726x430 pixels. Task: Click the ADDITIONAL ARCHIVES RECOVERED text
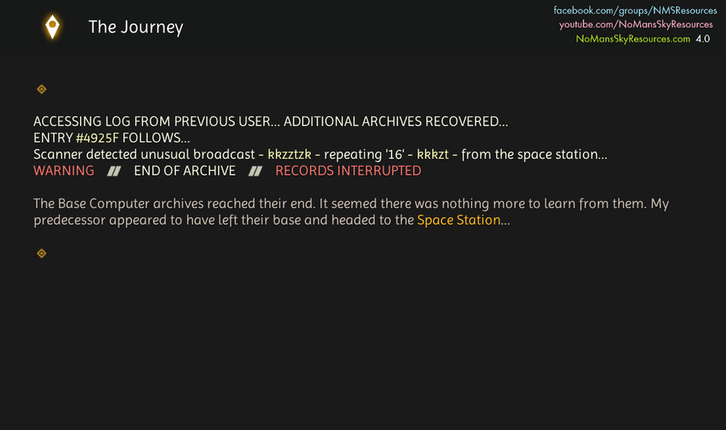click(396, 122)
